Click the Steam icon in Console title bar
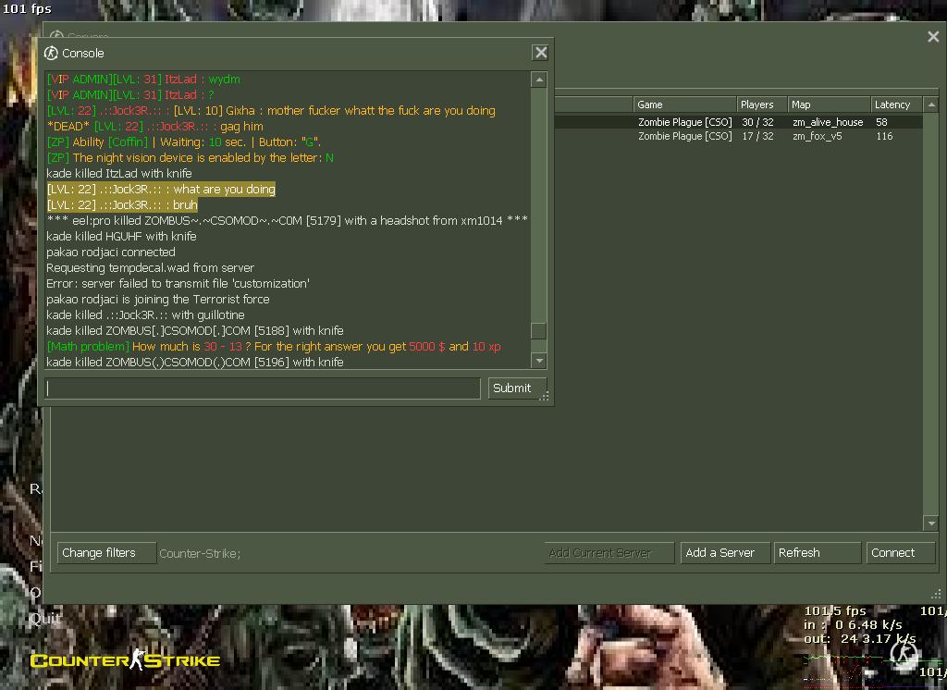This screenshot has height=690, width=947. tap(52, 53)
